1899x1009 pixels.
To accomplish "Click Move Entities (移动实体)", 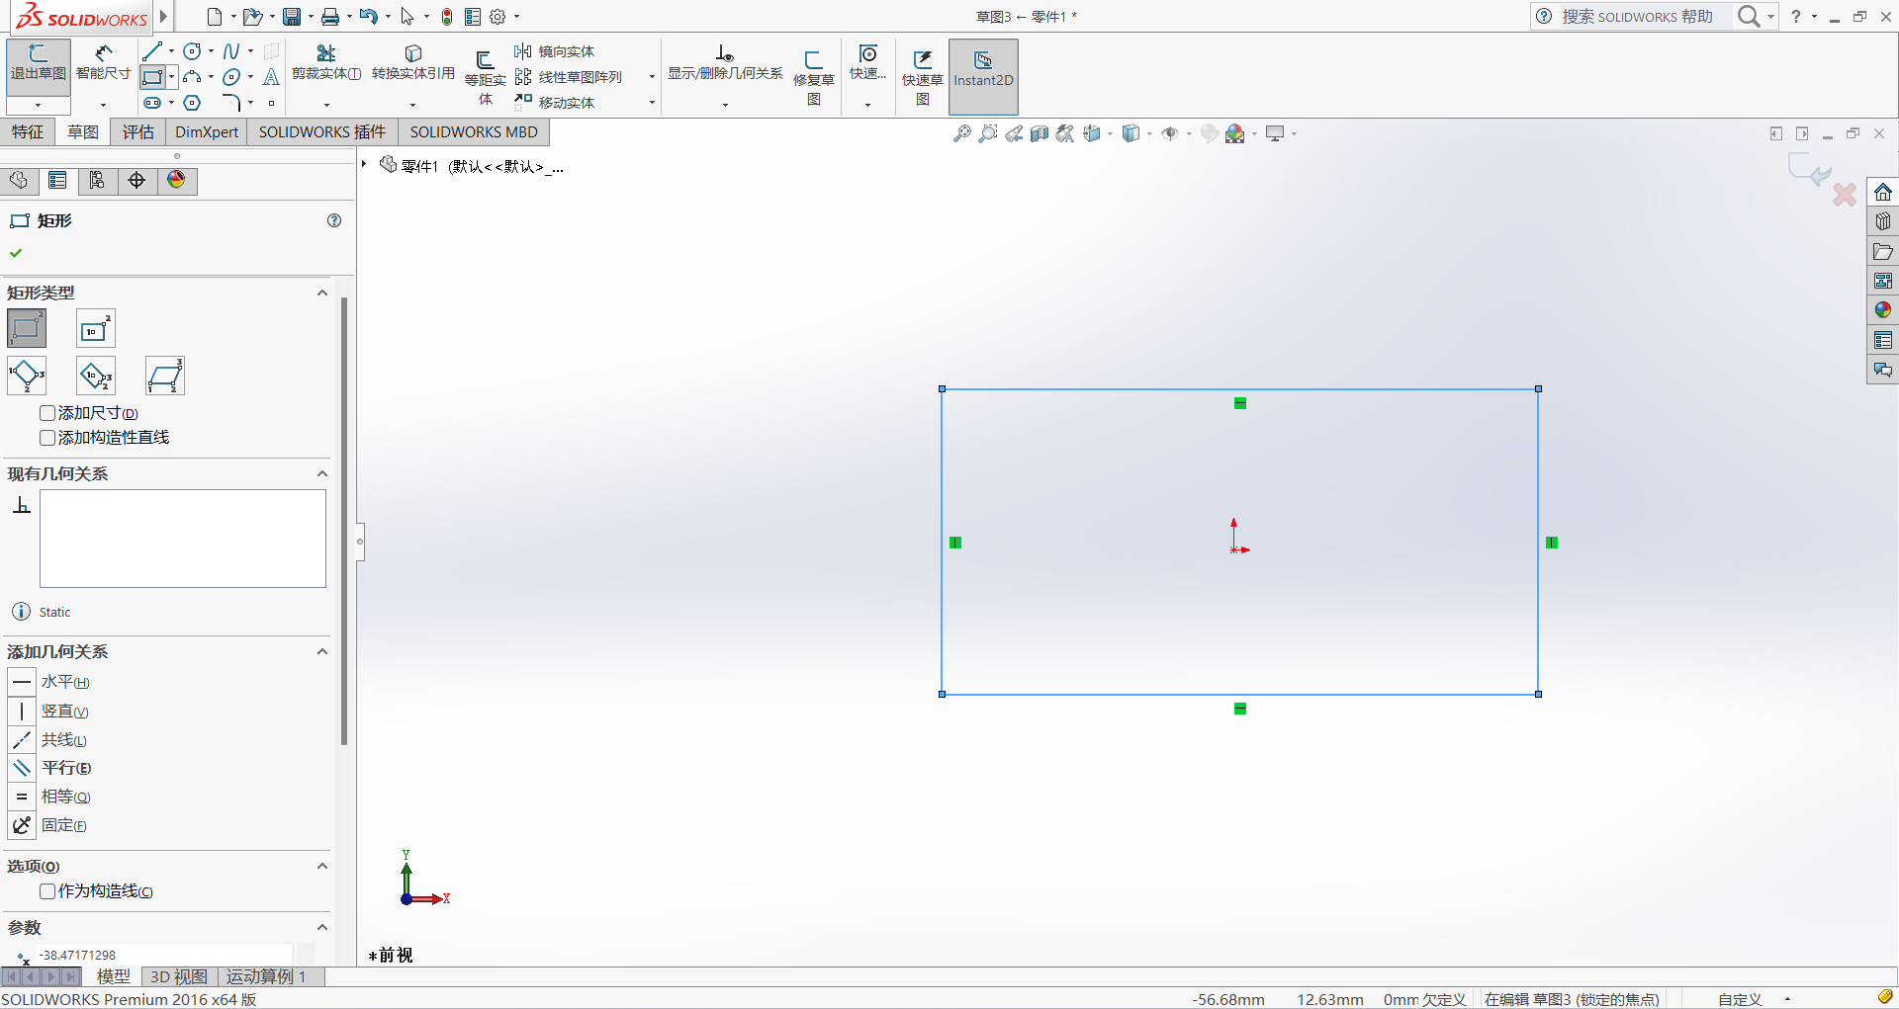I will (554, 103).
